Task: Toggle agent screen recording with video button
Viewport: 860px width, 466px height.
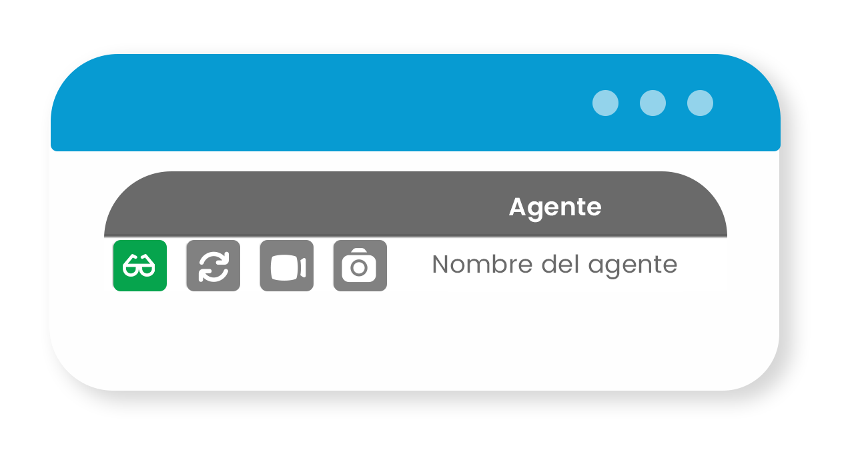Action: (x=286, y=265)
